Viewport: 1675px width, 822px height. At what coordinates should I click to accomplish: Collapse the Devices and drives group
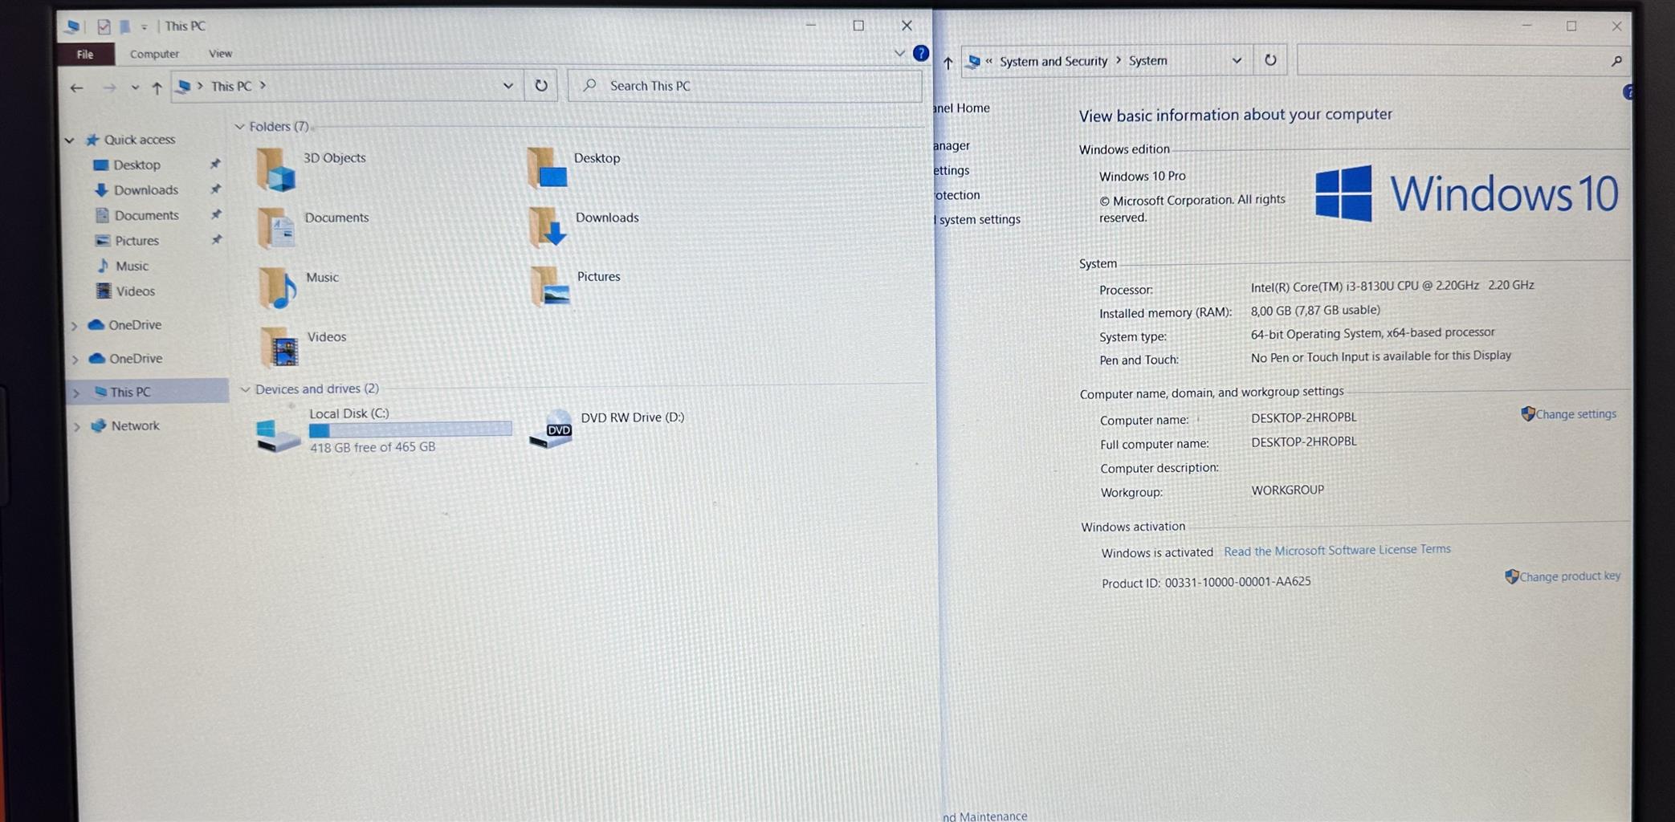245,389
